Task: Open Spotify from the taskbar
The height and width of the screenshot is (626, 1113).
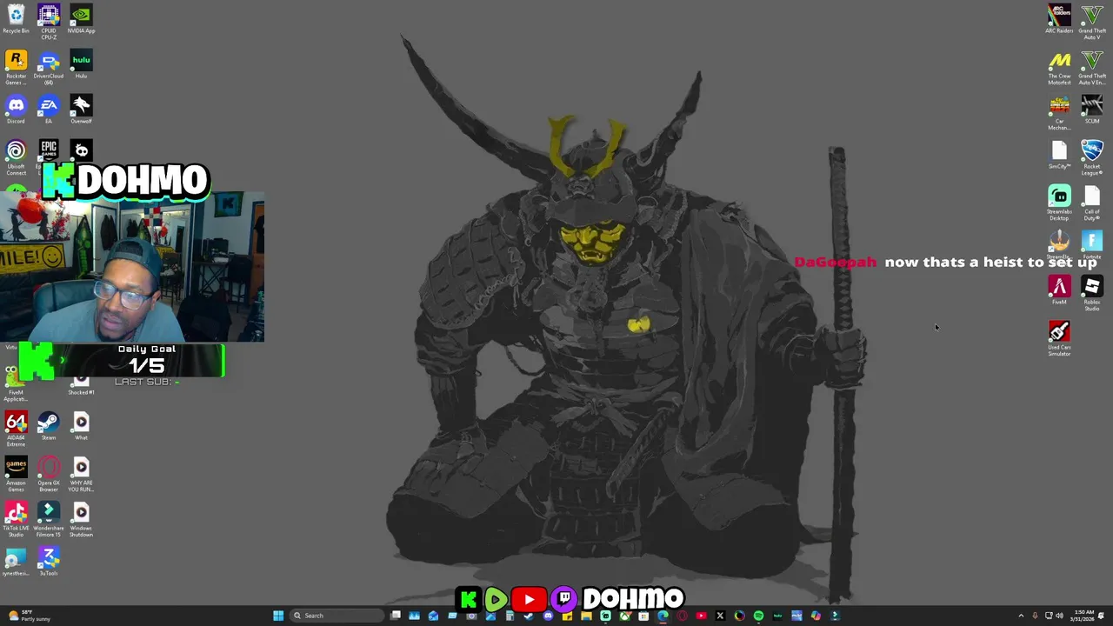Action: coord(758,616)
